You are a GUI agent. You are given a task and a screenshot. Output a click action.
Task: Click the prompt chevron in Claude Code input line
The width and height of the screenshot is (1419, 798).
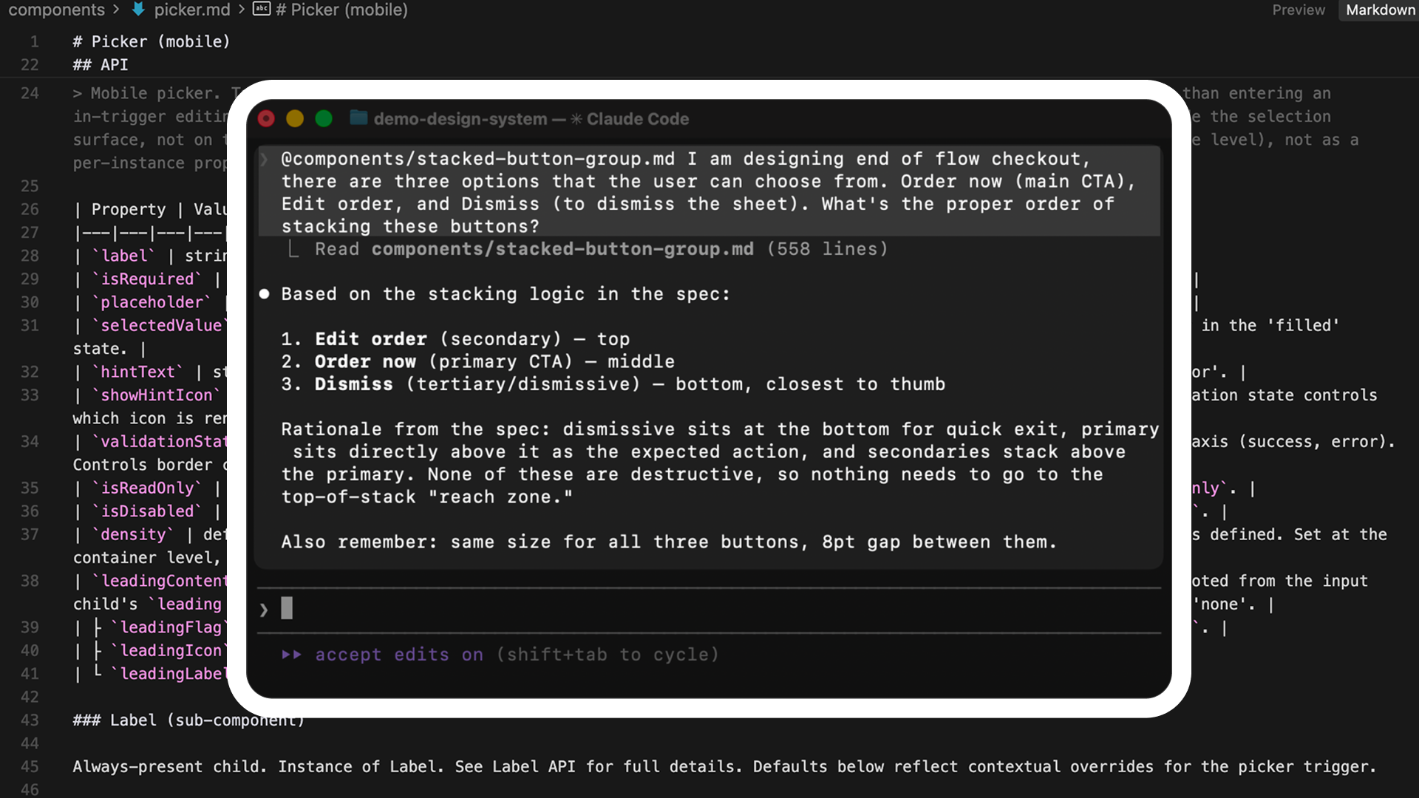tap(264, 609)
